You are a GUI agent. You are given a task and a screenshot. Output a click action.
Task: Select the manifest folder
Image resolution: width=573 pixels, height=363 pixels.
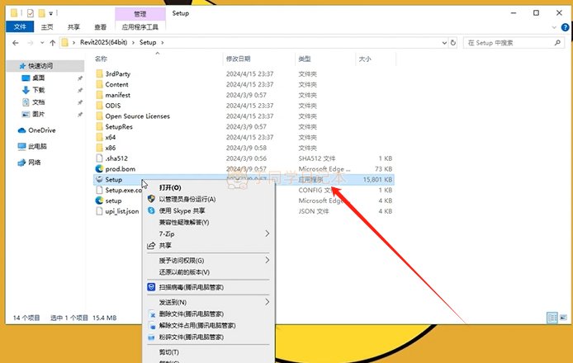click(x=118, y=95)
